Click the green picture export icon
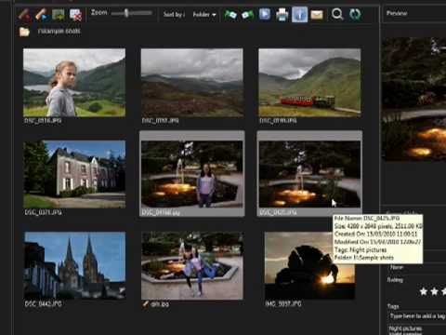Image resolution: width=446 pixels, height=335 pixels. pyautogui.click(x=59, y=15)
